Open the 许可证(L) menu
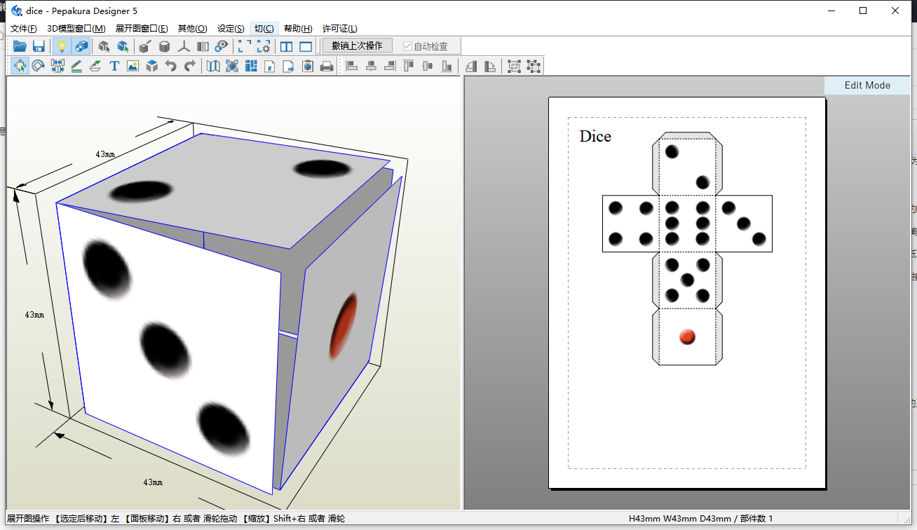 (340, 29)
